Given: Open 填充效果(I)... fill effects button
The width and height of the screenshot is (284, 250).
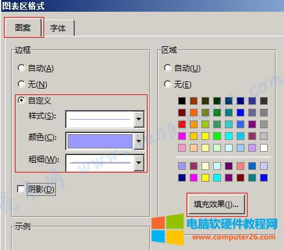Looking at the screenshot, I should point(216,204).
